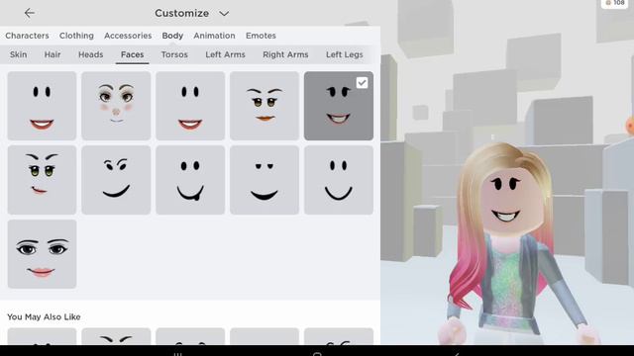Select the Left Legs subcategory
634x356 pixels.
click(345, 54)
